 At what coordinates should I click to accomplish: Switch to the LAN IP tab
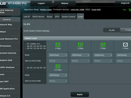(x=27, y=16)
